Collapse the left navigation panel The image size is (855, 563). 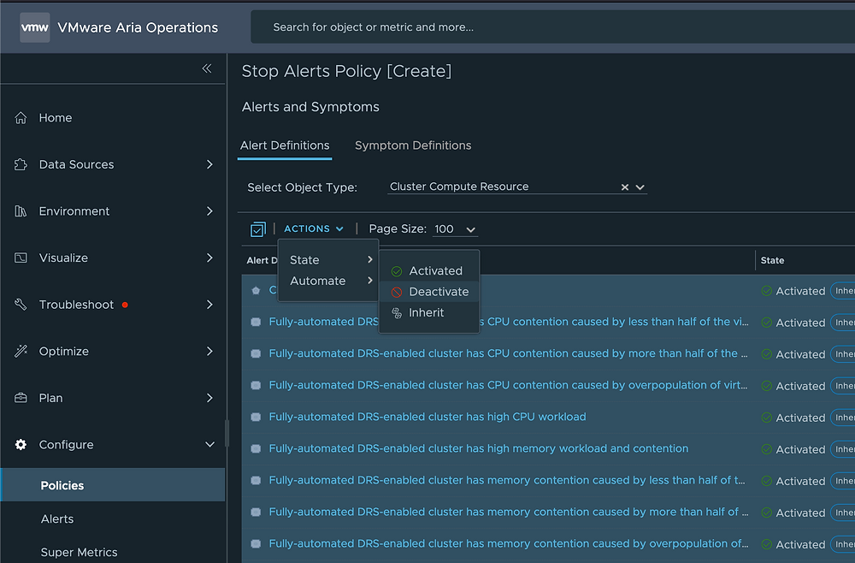207,68
